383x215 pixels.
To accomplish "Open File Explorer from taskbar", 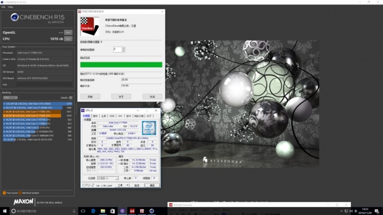I will point(103,211).
